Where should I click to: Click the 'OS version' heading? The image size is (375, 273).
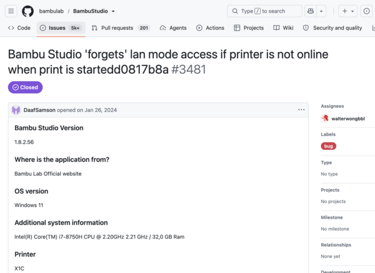31,191
